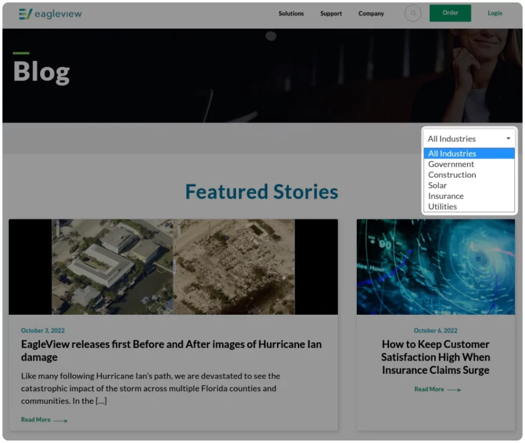
Task: Open Hurricane Ian before-and-after image
Action: 173,266
